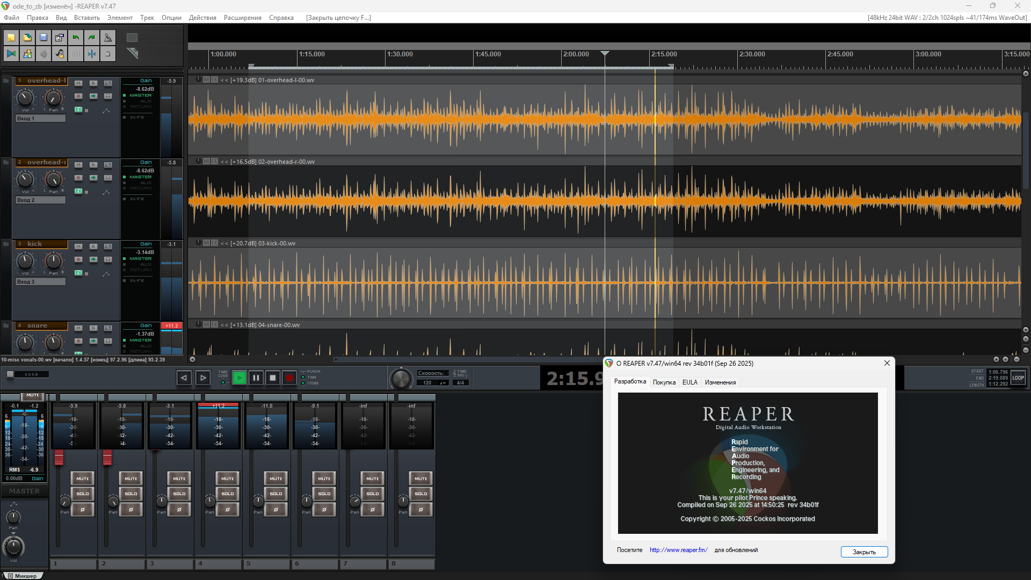
Task: Toggle the Locking padlock toolbar icon
Action: point(108,54)
